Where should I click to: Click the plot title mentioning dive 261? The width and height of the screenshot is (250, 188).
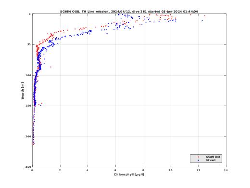click(x=129, y=12)
